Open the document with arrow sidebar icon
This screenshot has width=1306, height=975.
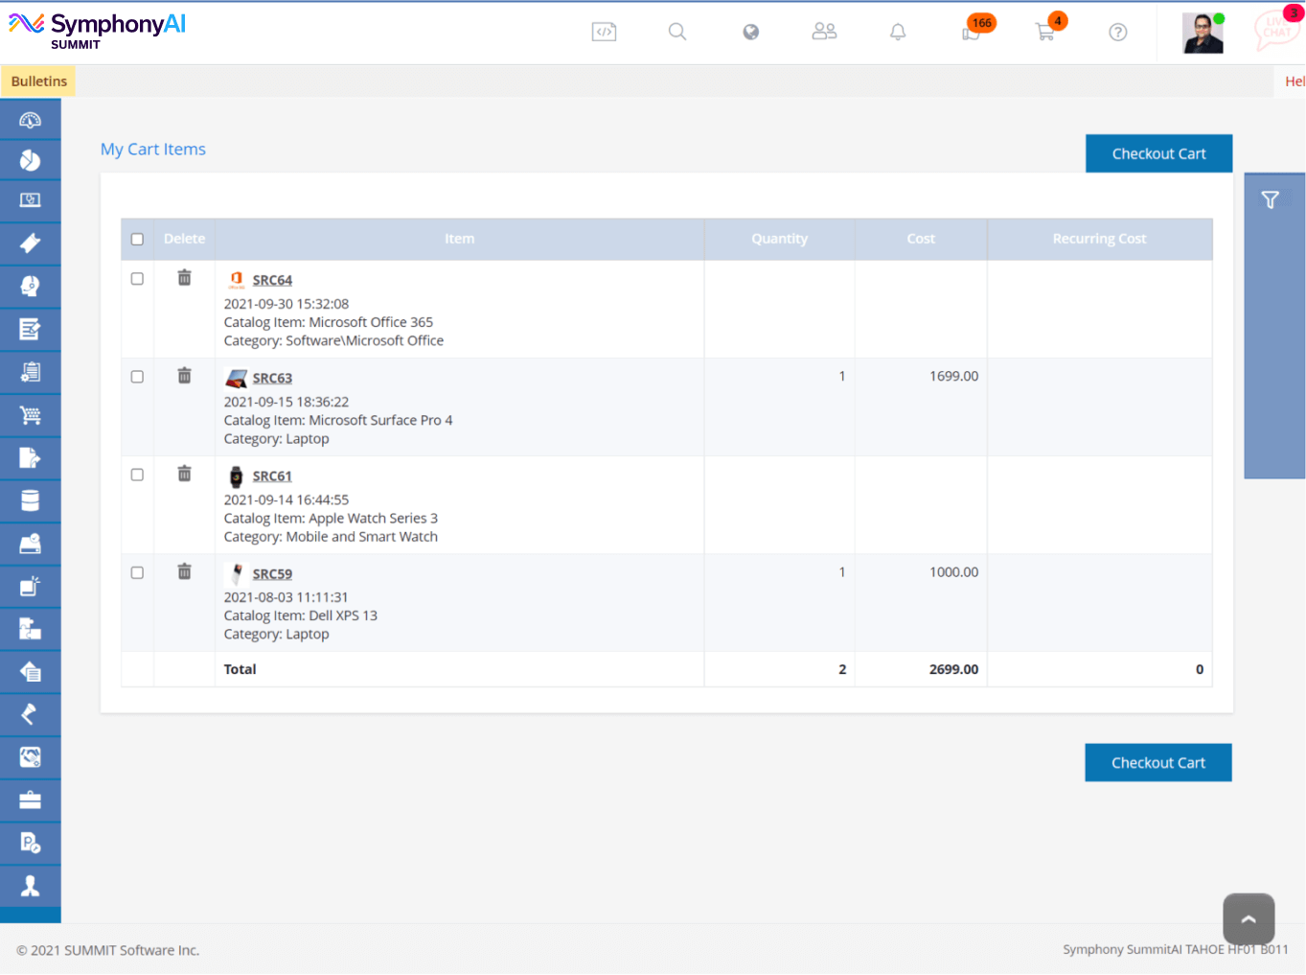pyautogui.click(x=30, y=457)
